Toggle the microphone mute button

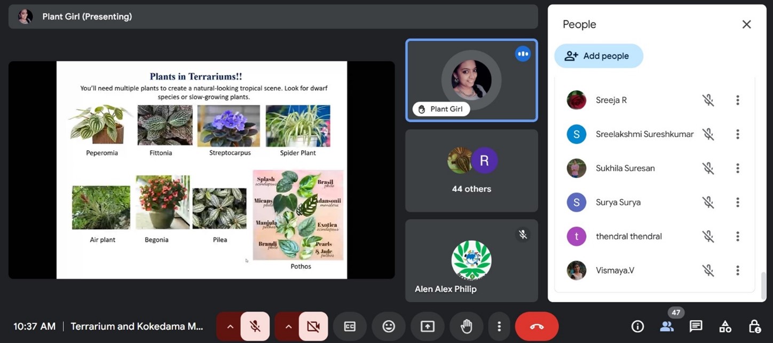pos(255,326)
